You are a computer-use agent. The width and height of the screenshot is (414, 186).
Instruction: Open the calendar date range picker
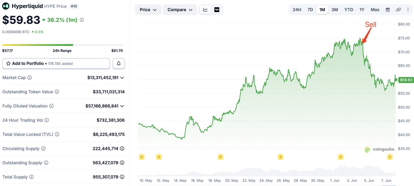point(388,10)
